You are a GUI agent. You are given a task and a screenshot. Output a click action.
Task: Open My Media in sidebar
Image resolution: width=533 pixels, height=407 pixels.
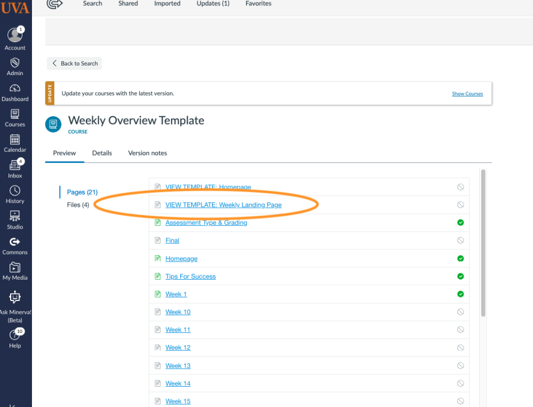tap(15, 272)
